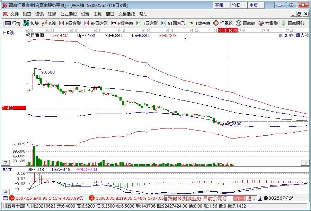Image resolution: width=311 pixels, height=211 pixels.
Task: Open the T四方形 tool
Action: pos(147,23)
